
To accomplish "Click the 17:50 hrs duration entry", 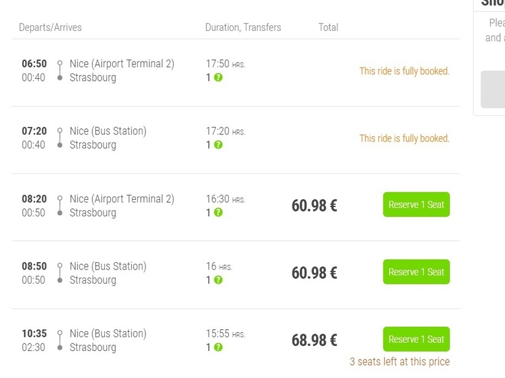I will tap(225, 64).
